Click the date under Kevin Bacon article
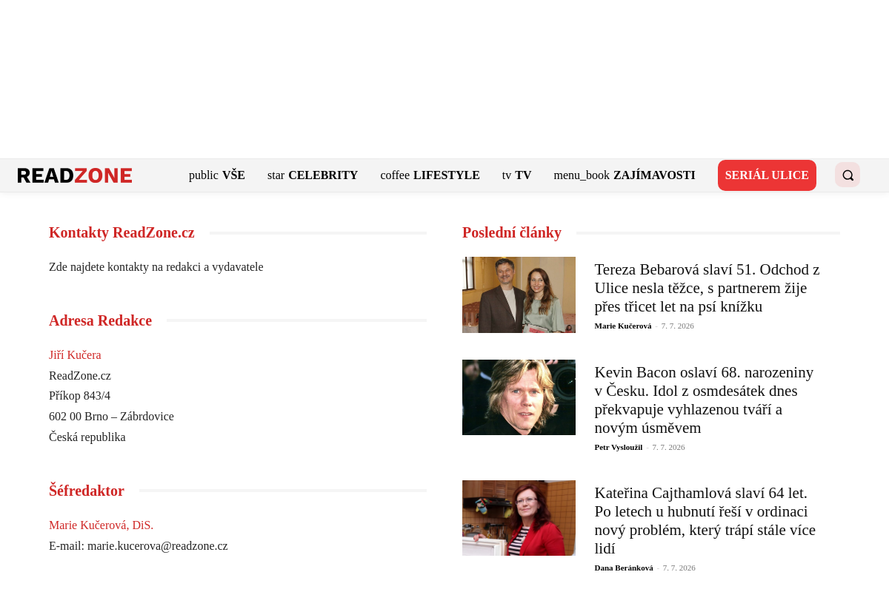 pos(668,447)
